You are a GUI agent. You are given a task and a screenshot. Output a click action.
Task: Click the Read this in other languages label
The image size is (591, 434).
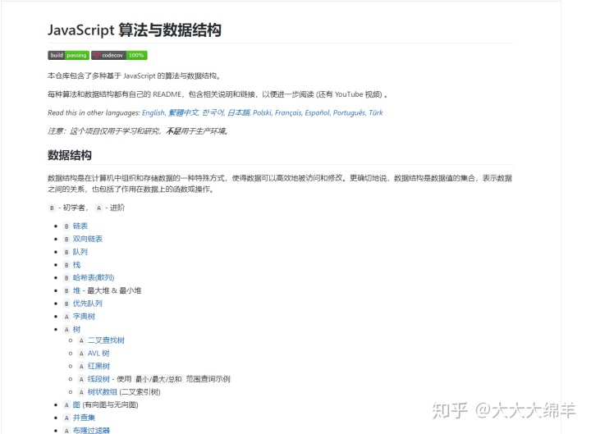point(94,112)
